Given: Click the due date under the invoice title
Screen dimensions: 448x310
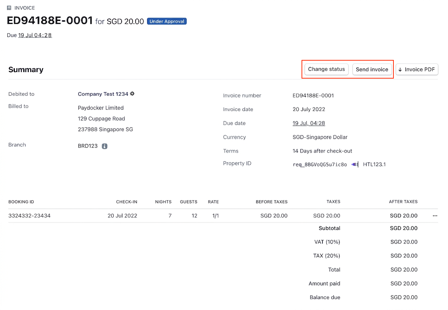Looking at the screenshot, I should [35, 35].
